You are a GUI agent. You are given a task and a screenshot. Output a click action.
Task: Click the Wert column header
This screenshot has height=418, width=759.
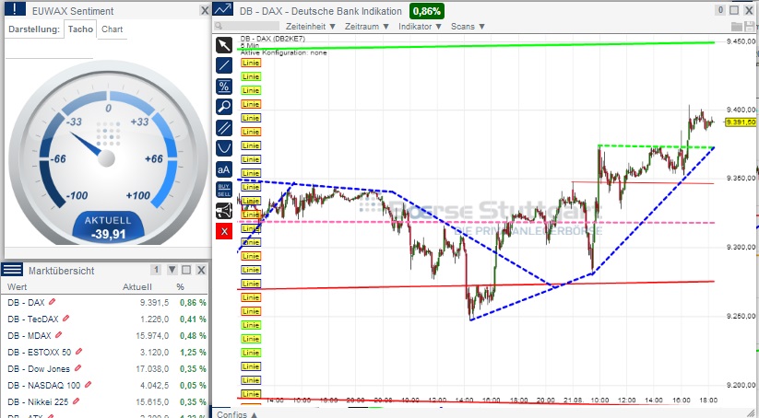point(18,286)
